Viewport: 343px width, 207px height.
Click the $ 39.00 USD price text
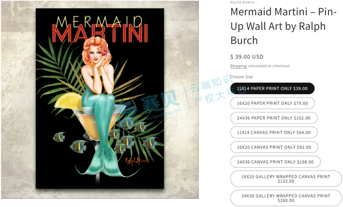(x=247, y=57)
